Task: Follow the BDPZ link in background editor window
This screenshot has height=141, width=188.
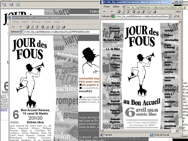Action: (x=4, y=110)
